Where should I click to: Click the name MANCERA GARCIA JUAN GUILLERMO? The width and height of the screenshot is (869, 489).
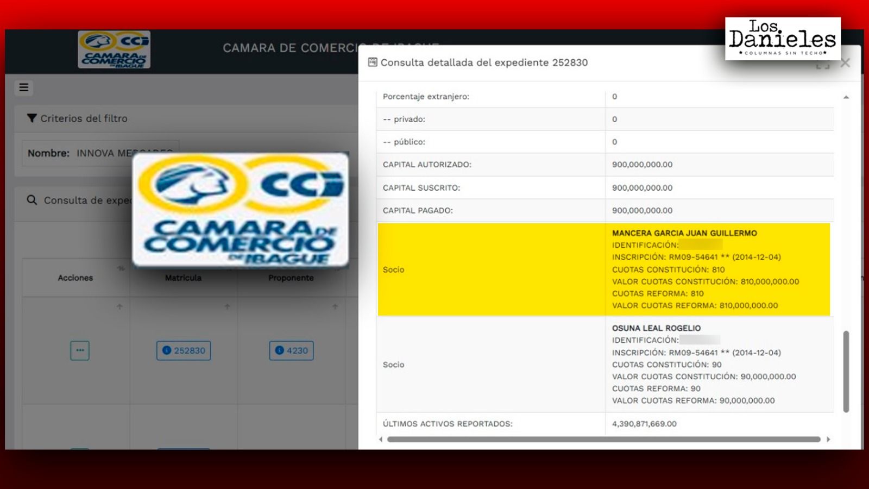tap(684, 233)
